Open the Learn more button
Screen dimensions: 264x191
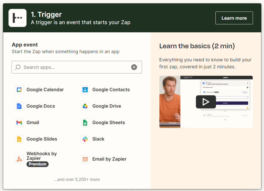234,18
